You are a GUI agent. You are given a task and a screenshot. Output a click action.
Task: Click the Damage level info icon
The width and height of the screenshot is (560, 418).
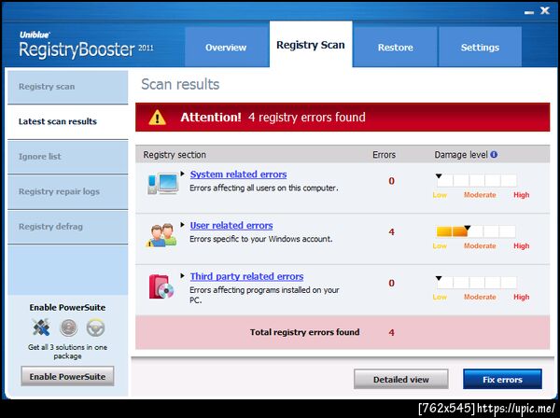pos(494,155)
